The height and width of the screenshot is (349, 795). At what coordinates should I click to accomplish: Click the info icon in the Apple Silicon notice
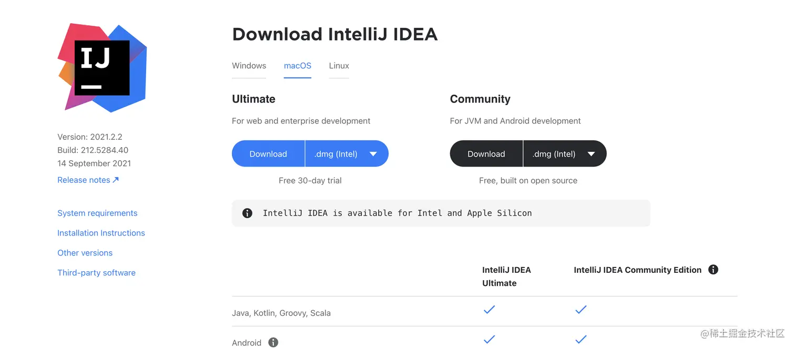click(x=247, y=213)
